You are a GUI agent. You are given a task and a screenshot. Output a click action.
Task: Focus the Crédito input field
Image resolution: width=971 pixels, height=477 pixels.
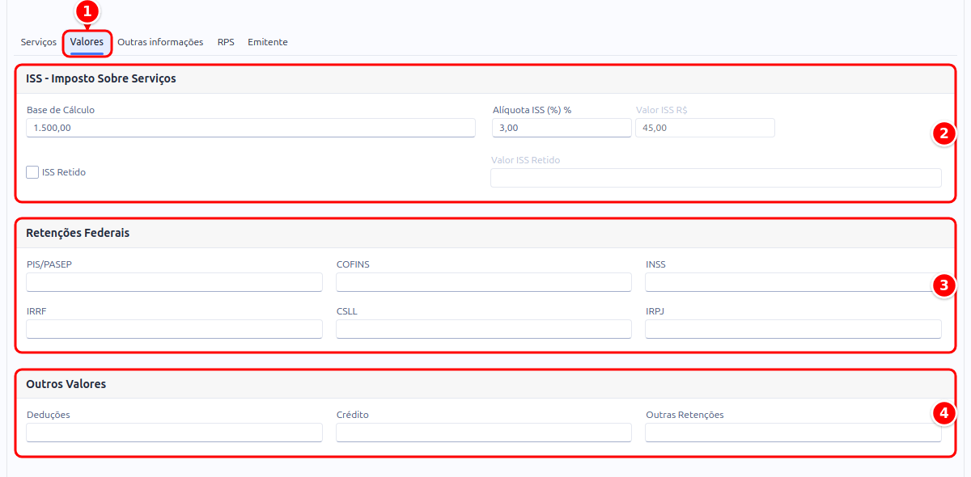click(484, 433)
